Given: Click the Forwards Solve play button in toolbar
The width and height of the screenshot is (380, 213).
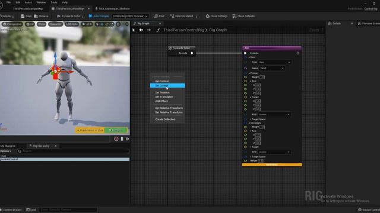Looking at the screenshot, I should tap(69, 16).
